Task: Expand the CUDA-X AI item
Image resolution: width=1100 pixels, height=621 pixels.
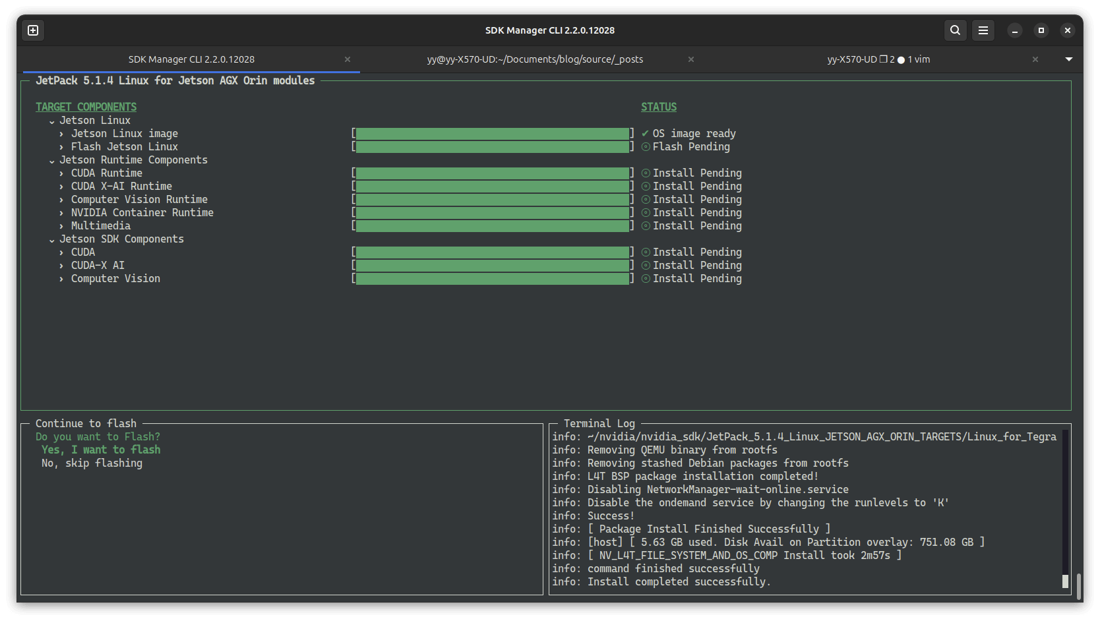Action: [61, 266]
